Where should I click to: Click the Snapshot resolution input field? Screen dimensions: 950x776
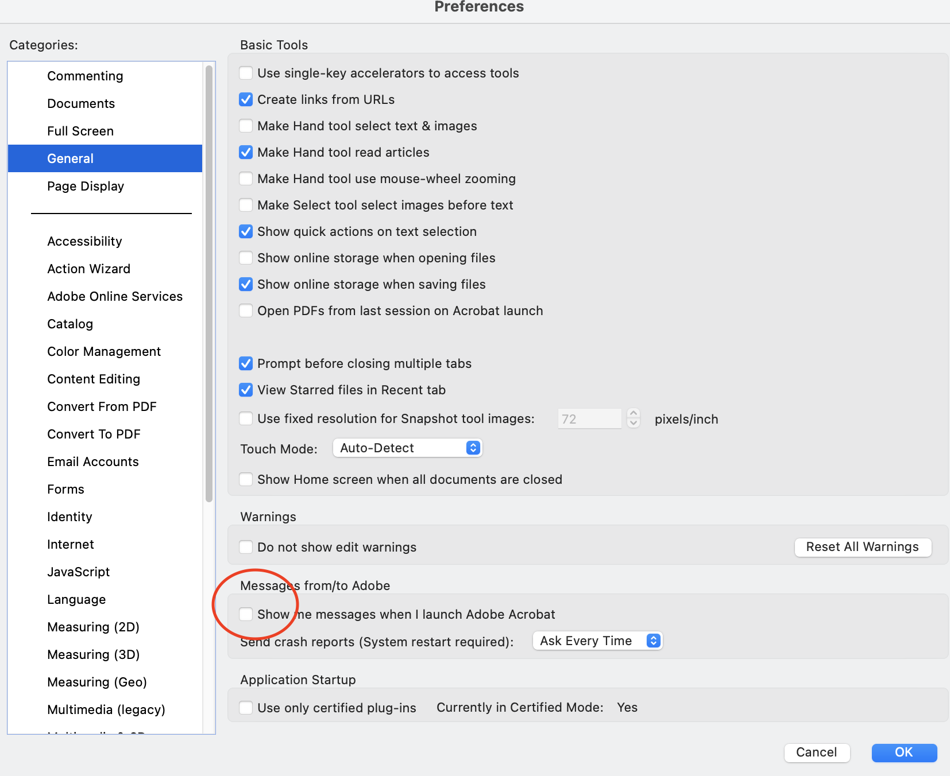coord(589,418)
